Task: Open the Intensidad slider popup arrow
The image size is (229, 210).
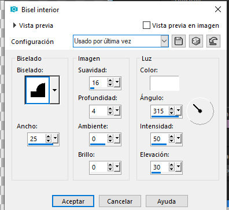Action: [x=178, y=138]
